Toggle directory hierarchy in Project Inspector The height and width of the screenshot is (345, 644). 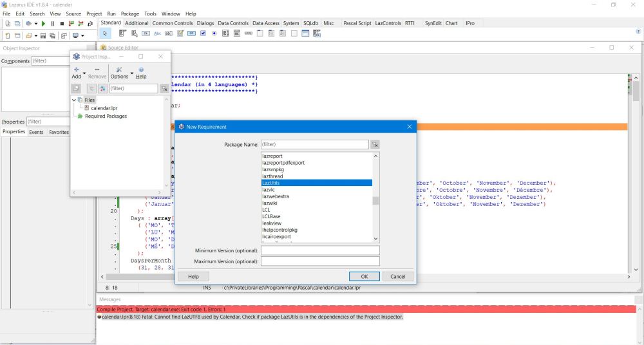coord(91,88)
